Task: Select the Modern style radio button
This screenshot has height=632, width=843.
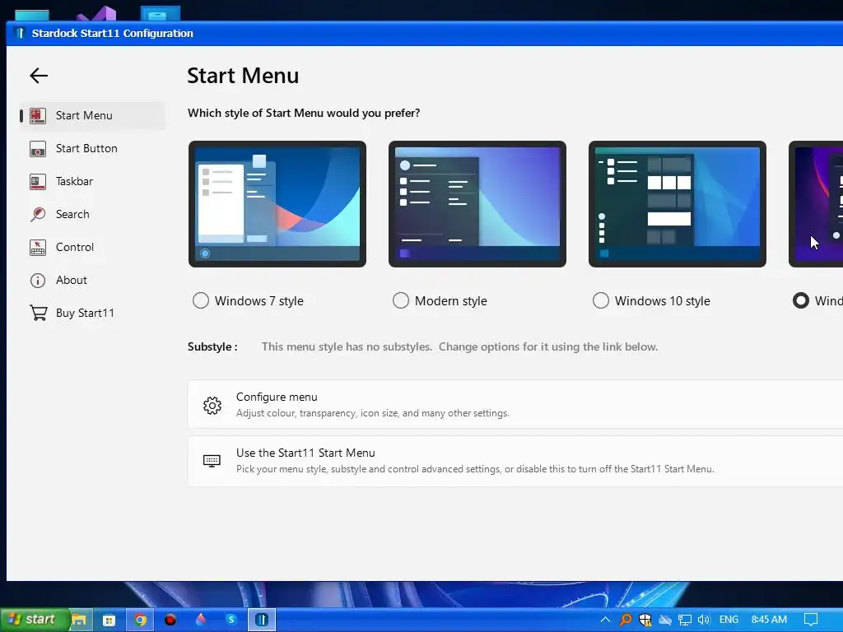Action: (x=401, y=300)
